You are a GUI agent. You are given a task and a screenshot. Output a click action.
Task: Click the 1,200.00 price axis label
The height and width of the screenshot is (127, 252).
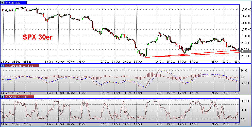(x=246, y=10)
